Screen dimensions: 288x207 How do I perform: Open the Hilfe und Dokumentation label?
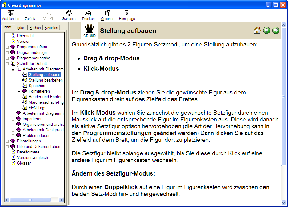tap(38, 146)
